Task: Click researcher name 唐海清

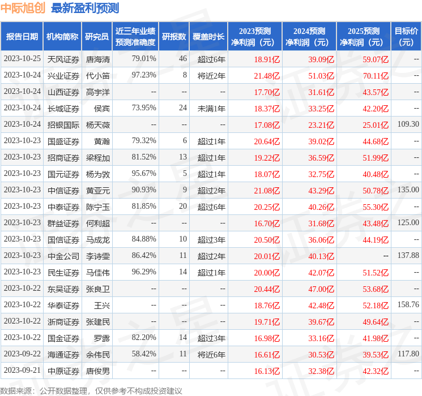Action: [97, 59]
